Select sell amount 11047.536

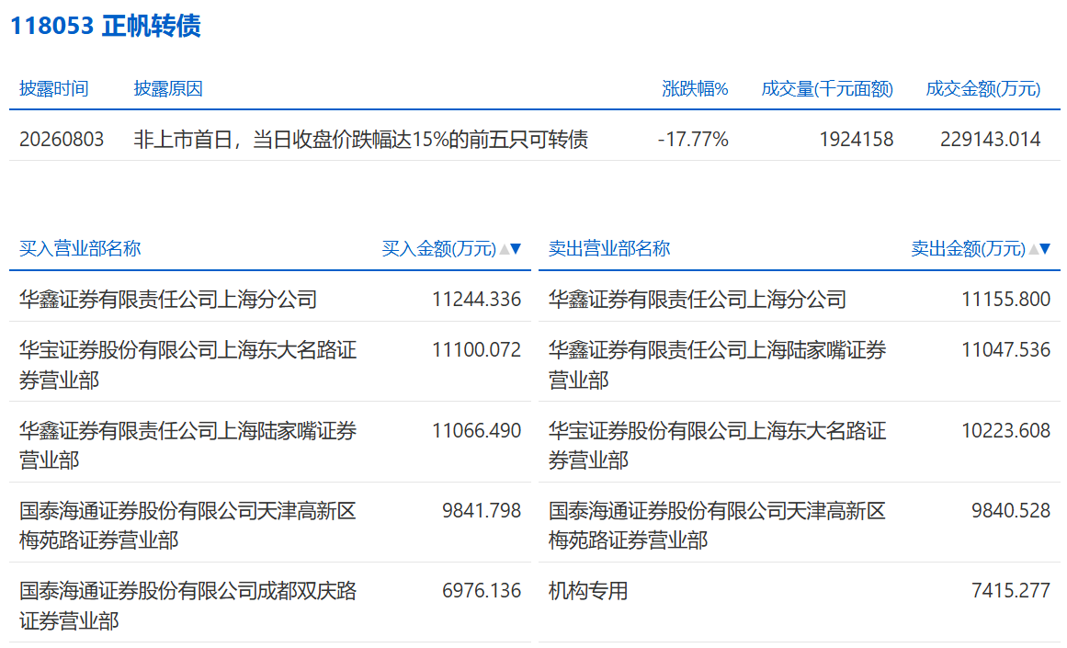pyautogui.click(x=1005, y=350)
